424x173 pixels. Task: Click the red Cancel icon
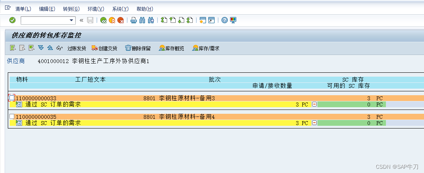[120, 20]
